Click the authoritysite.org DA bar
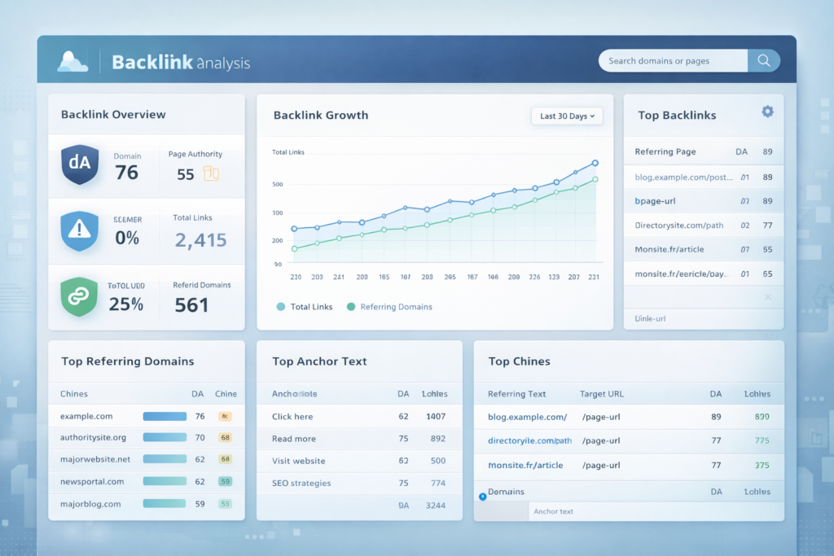Viewport: 834px width, 556px height. 165,437
